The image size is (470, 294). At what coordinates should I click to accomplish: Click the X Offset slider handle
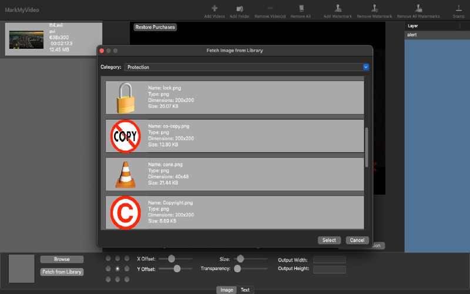point(171,259)
